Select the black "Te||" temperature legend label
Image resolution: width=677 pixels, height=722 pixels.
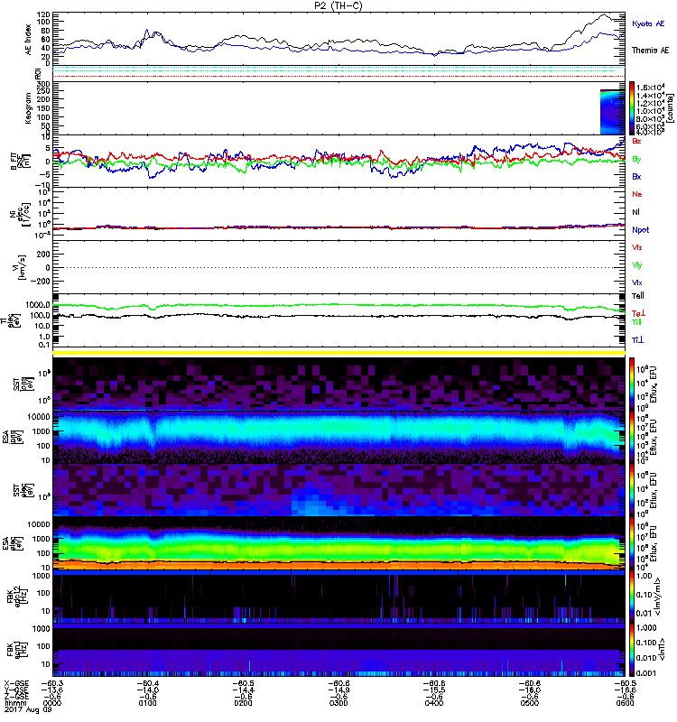pyautogui.click(x=638, y=296)
